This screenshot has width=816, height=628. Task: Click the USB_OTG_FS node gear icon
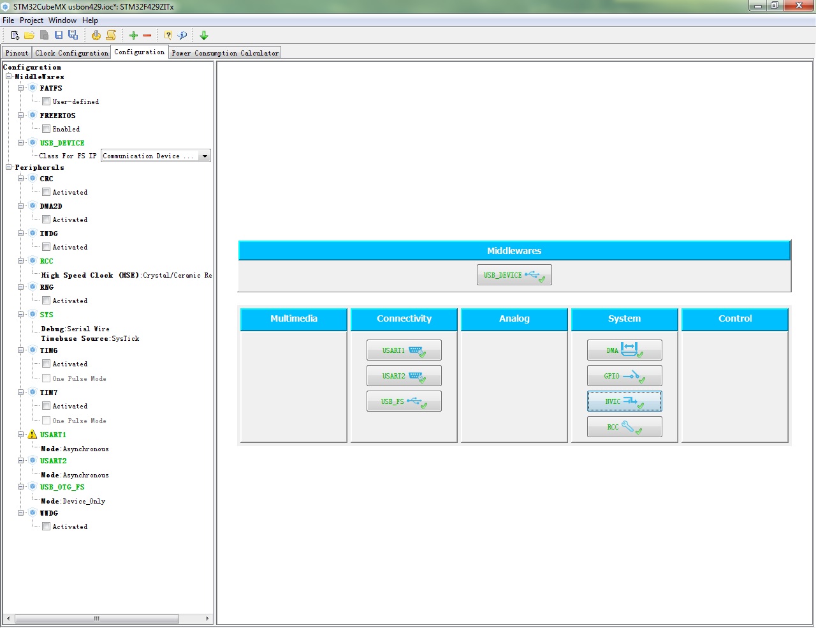point(33,487)
